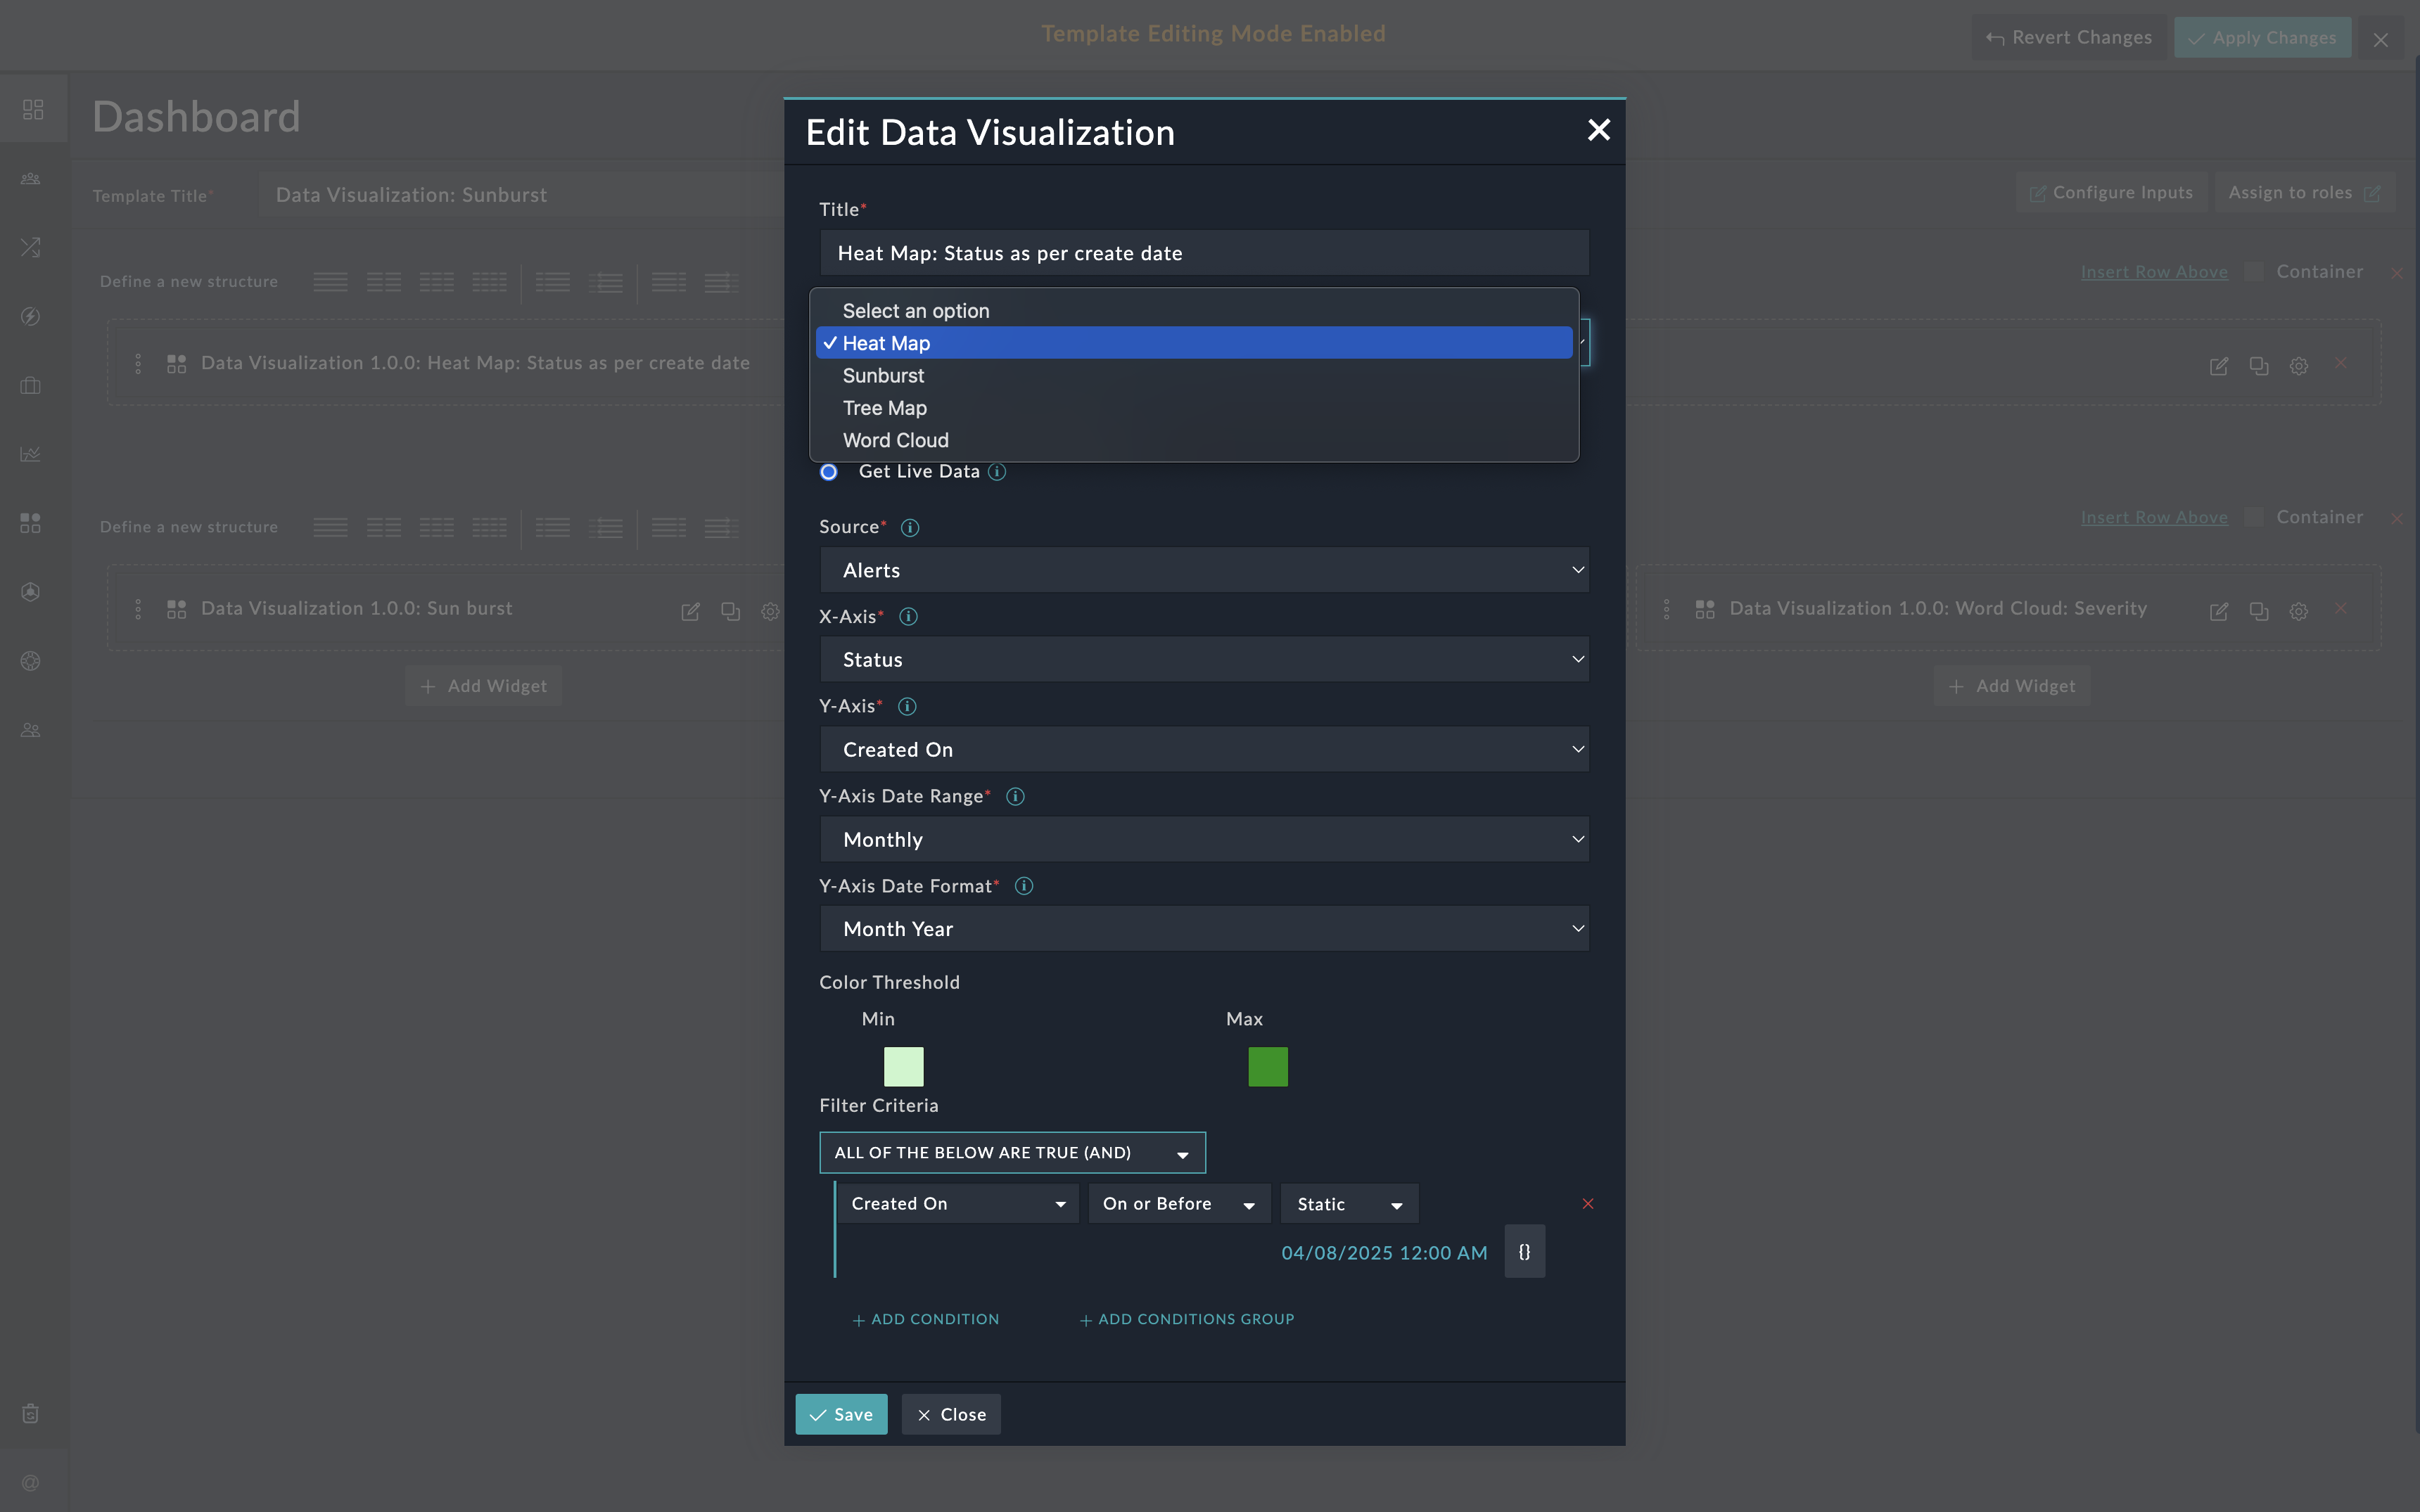This screenshot has height=1512, width=2420.
Task: Delete the Created On filter condition
Action: coord(1587,1203)
